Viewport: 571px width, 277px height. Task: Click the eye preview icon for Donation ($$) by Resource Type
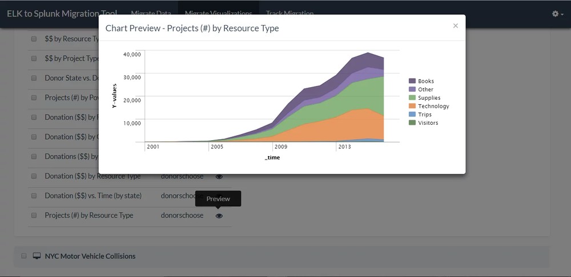(219, 177)
